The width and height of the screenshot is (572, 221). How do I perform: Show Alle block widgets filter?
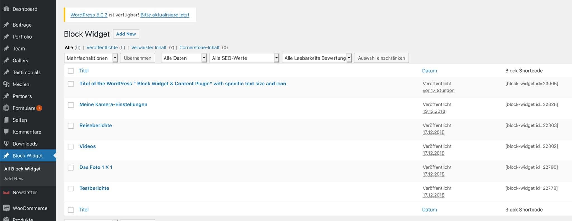(69, 47)
